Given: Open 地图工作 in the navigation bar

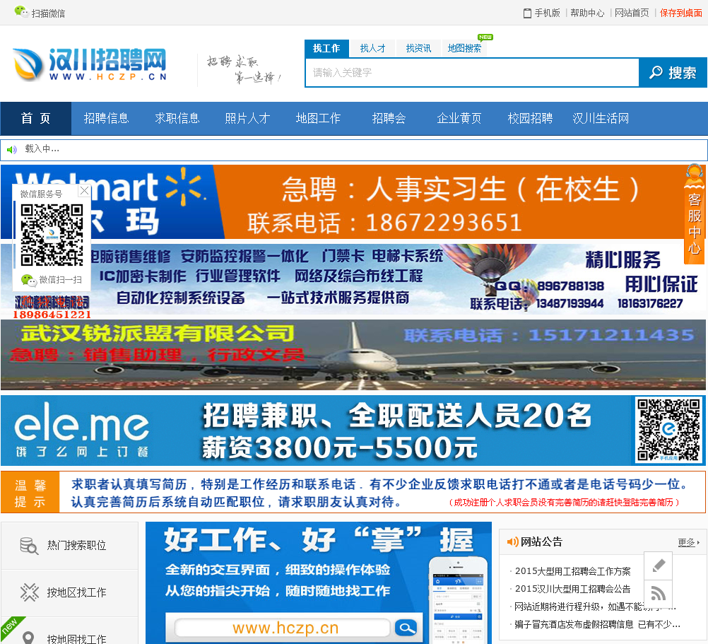Looking at the screenshot, I should 318,118.
